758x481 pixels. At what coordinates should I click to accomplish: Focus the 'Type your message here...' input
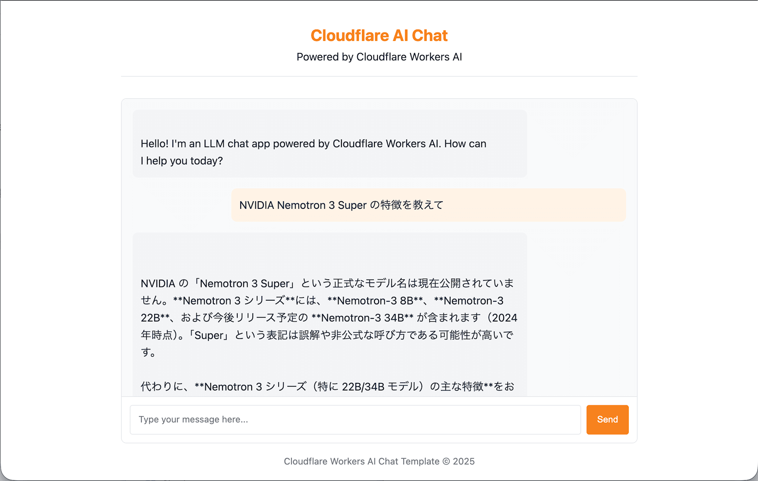(355, 420)
